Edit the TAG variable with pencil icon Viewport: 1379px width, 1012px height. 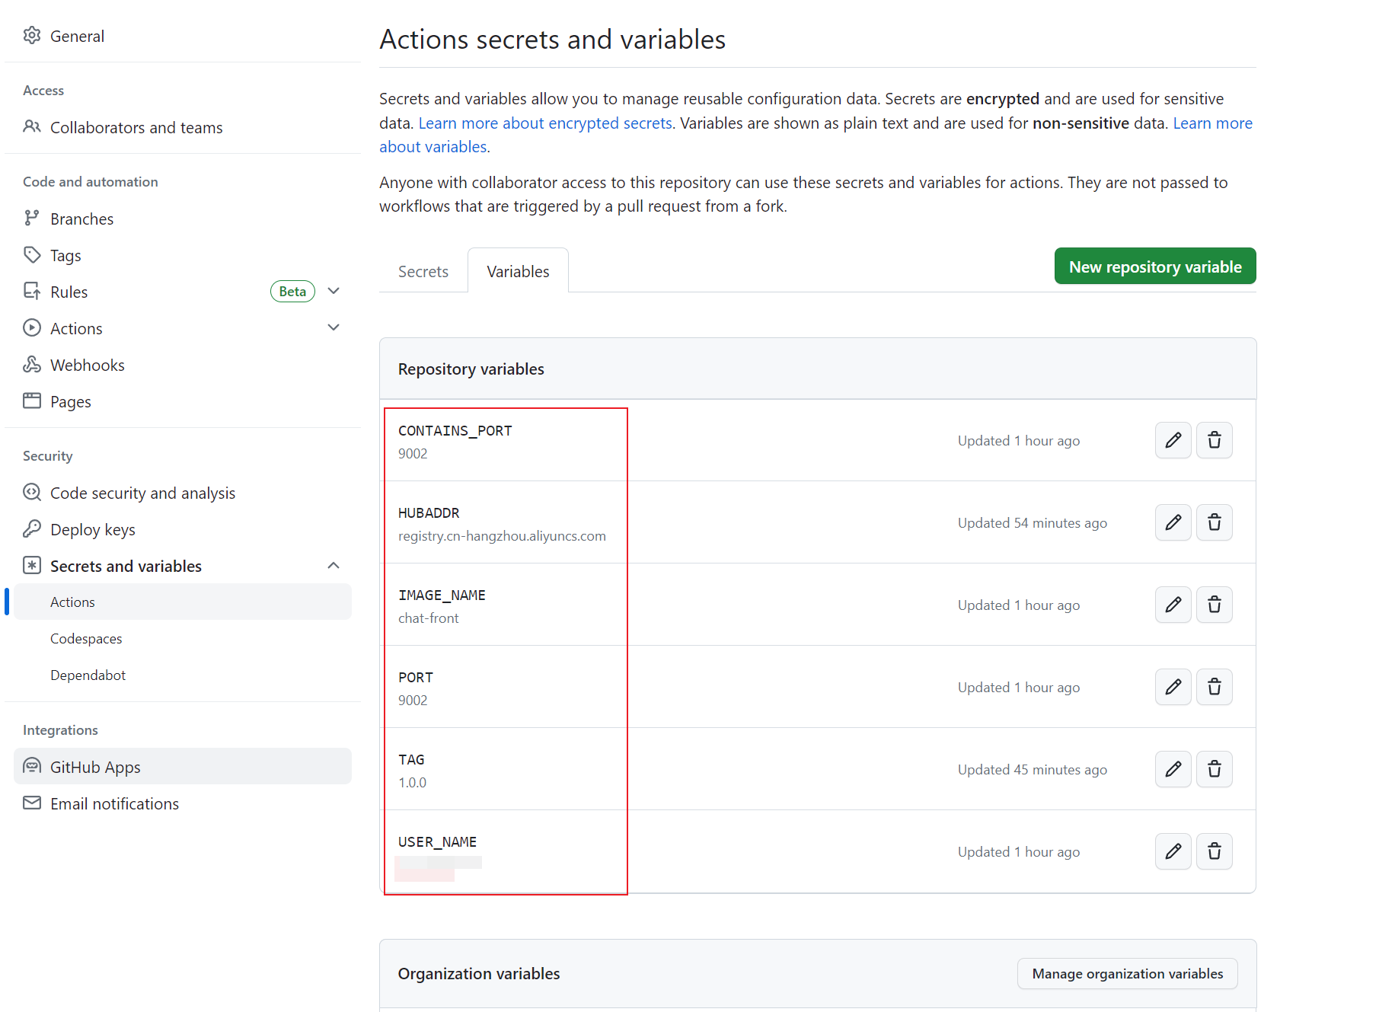1173,769
